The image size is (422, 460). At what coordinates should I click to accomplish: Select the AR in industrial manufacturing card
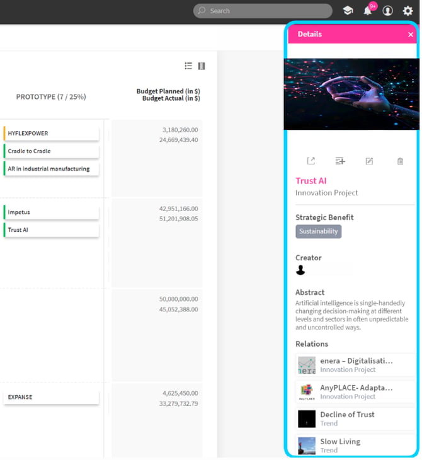point(51,169)
